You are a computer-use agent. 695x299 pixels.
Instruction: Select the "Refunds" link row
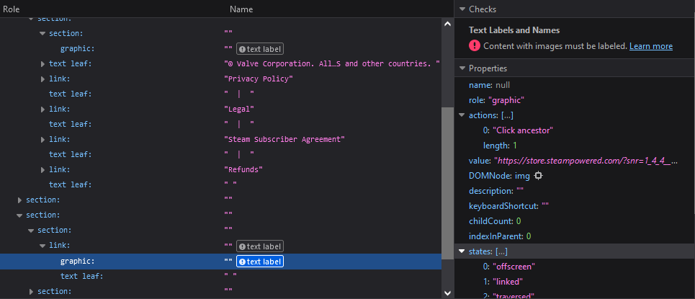[220, 169]
